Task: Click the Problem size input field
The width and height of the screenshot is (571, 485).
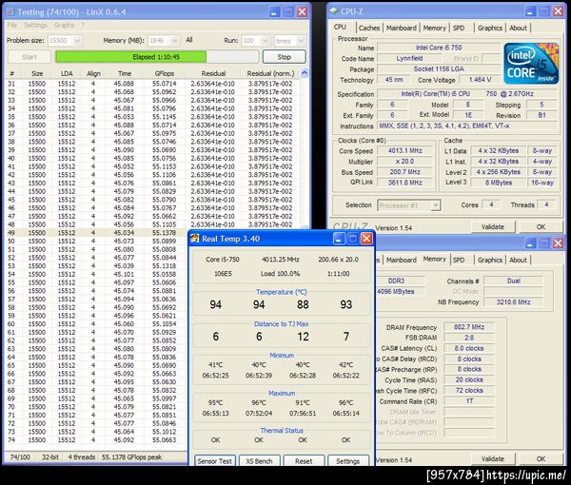Action: click(65, 40)
